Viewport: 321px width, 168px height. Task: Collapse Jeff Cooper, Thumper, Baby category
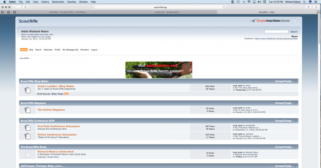click(x=295, y=166)
